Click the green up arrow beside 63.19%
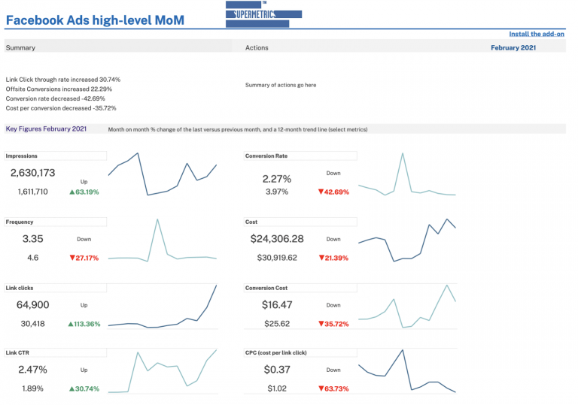The height and width of the screenshot is (405, 578). 71,192
